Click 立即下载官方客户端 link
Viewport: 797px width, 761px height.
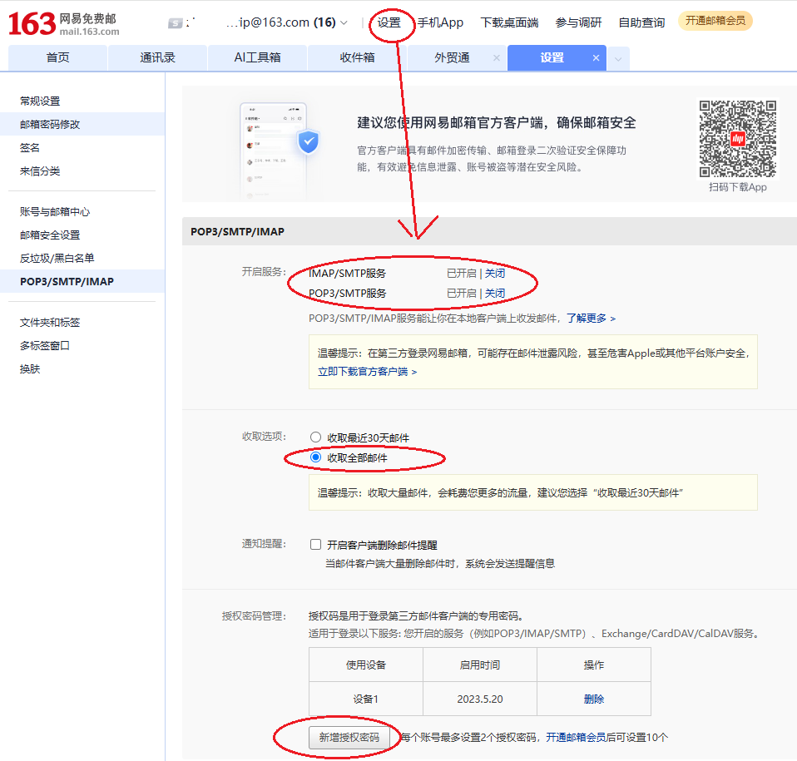coord(367,372)
